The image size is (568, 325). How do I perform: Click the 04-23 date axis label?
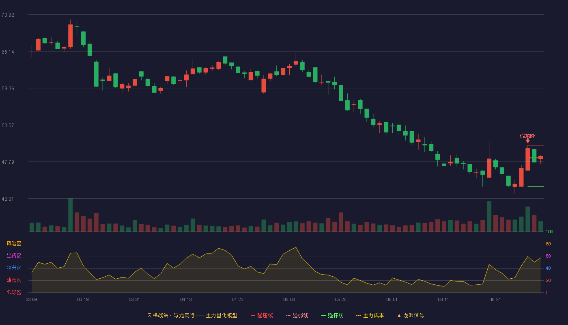pos(237,299)
